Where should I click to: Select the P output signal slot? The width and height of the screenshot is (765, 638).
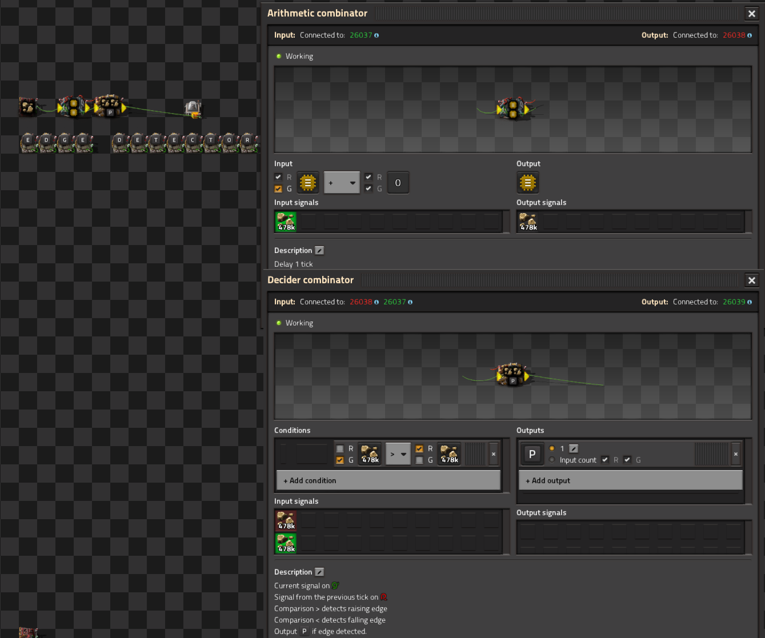(532, 454)
